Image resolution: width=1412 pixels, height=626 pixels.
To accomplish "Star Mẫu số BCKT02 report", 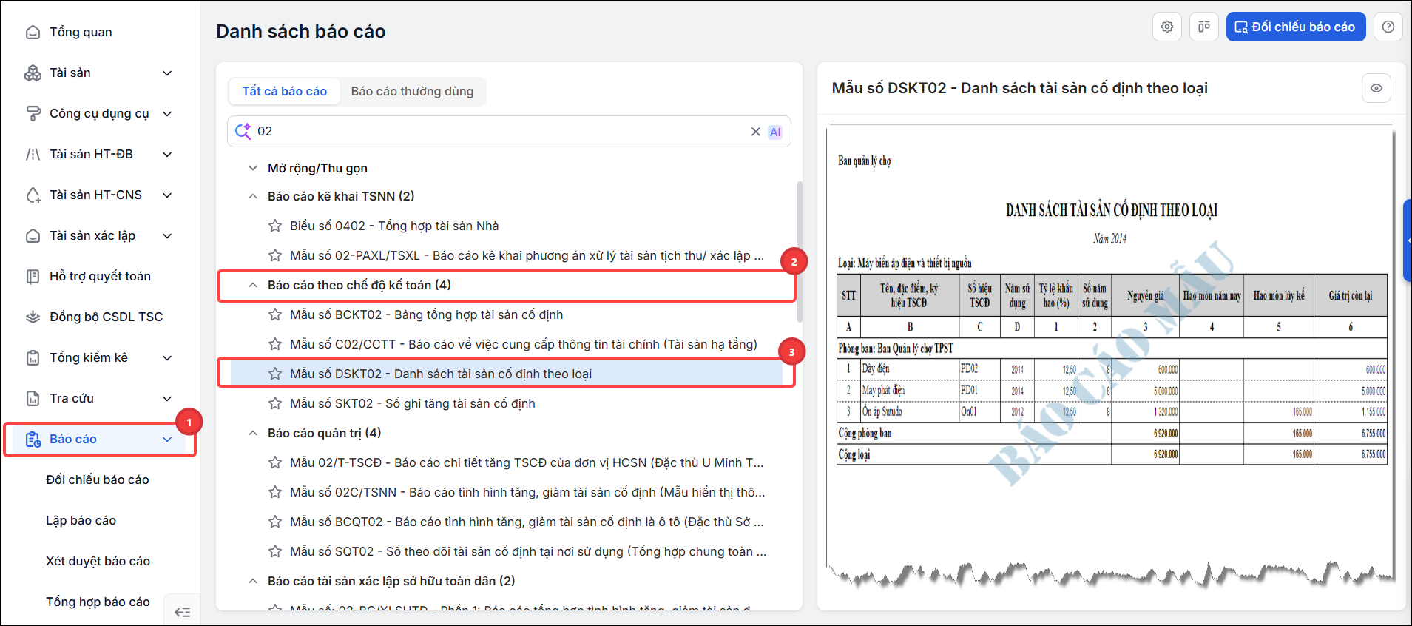I will point(275,314).
